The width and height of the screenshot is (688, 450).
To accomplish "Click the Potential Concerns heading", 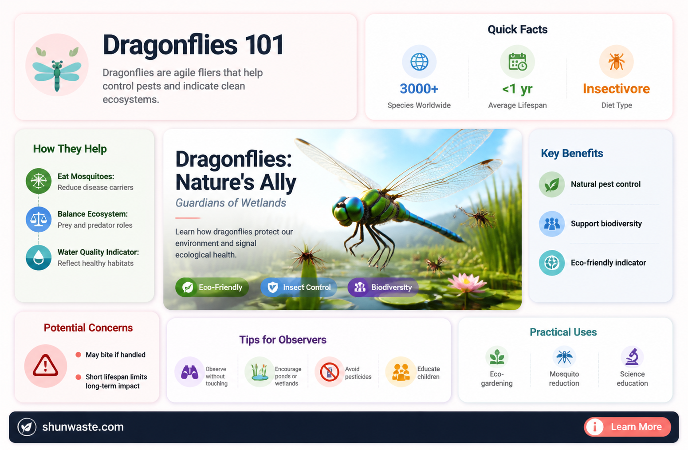I will click(x=88, y=328).
